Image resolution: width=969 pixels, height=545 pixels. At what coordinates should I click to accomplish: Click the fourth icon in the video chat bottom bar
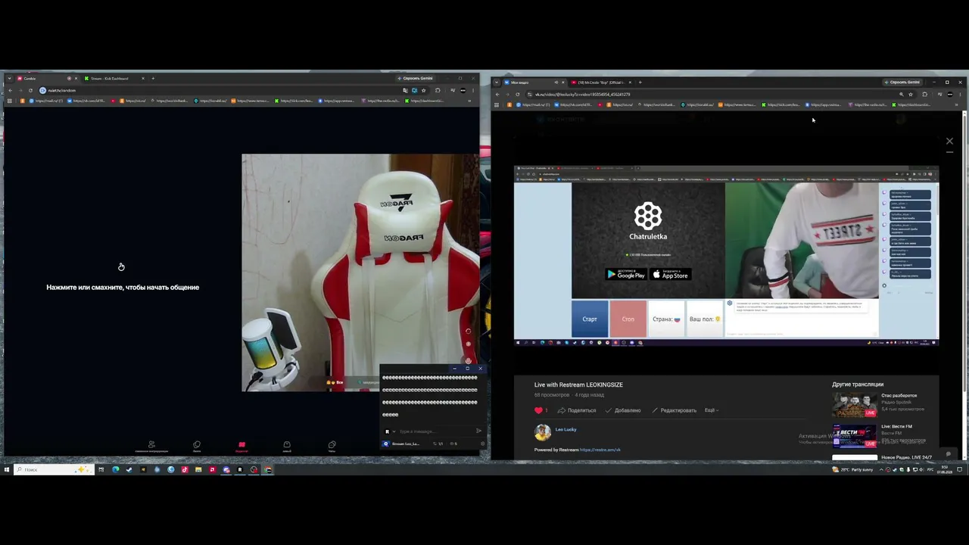[x=287, y=446]
